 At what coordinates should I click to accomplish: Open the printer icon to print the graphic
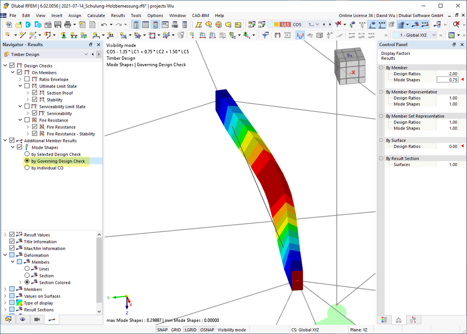tap(67, 25)
